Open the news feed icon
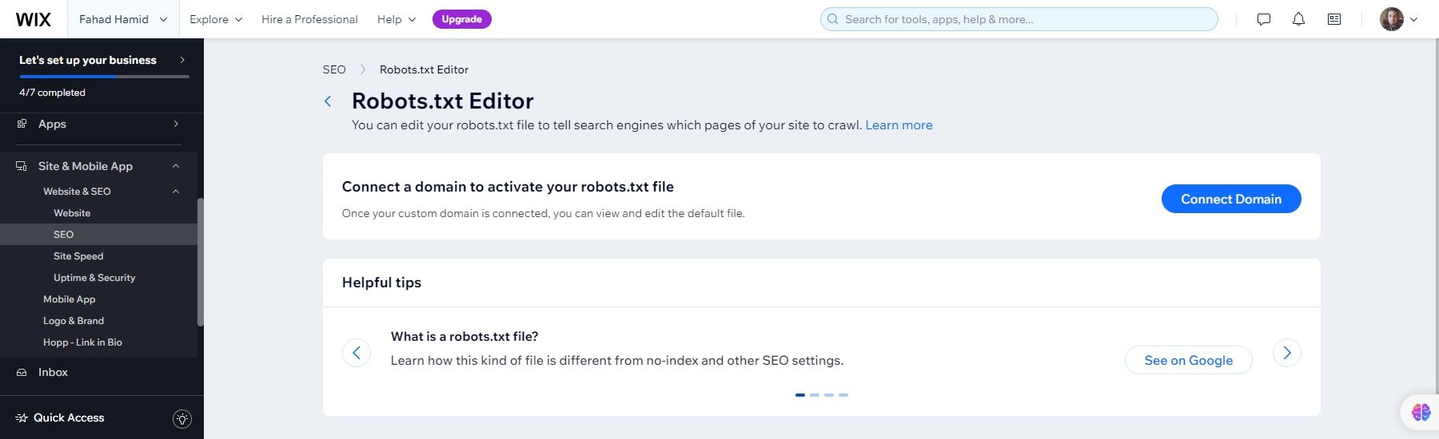The height and width of the screenshot is (439, 1439). (1334, 19)
